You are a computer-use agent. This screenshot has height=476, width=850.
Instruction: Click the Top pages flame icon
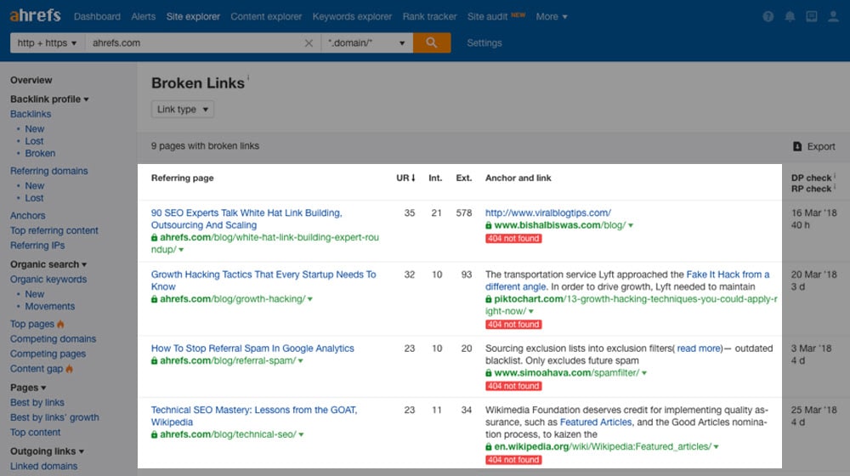pyautogui.click(x=60, y=324)
